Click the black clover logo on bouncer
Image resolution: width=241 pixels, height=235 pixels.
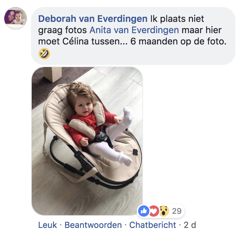pyautogui.click(x=135, y=152)
